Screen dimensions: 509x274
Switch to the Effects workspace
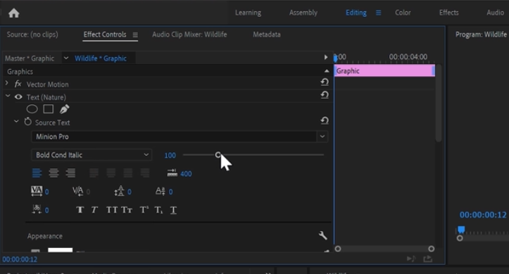point(448,13)
